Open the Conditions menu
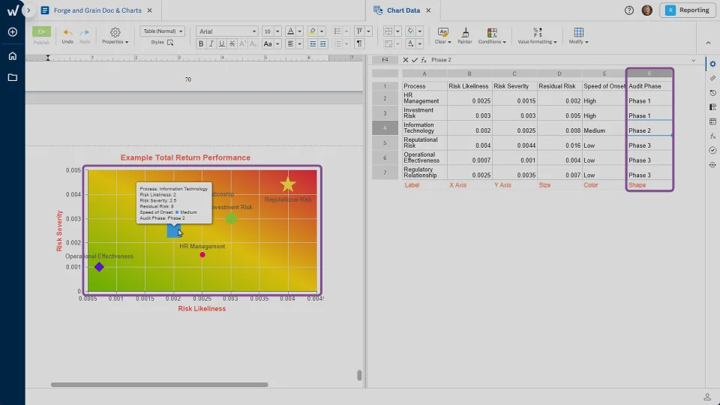Viewport: 720px width, 405px height. point(492,35)
